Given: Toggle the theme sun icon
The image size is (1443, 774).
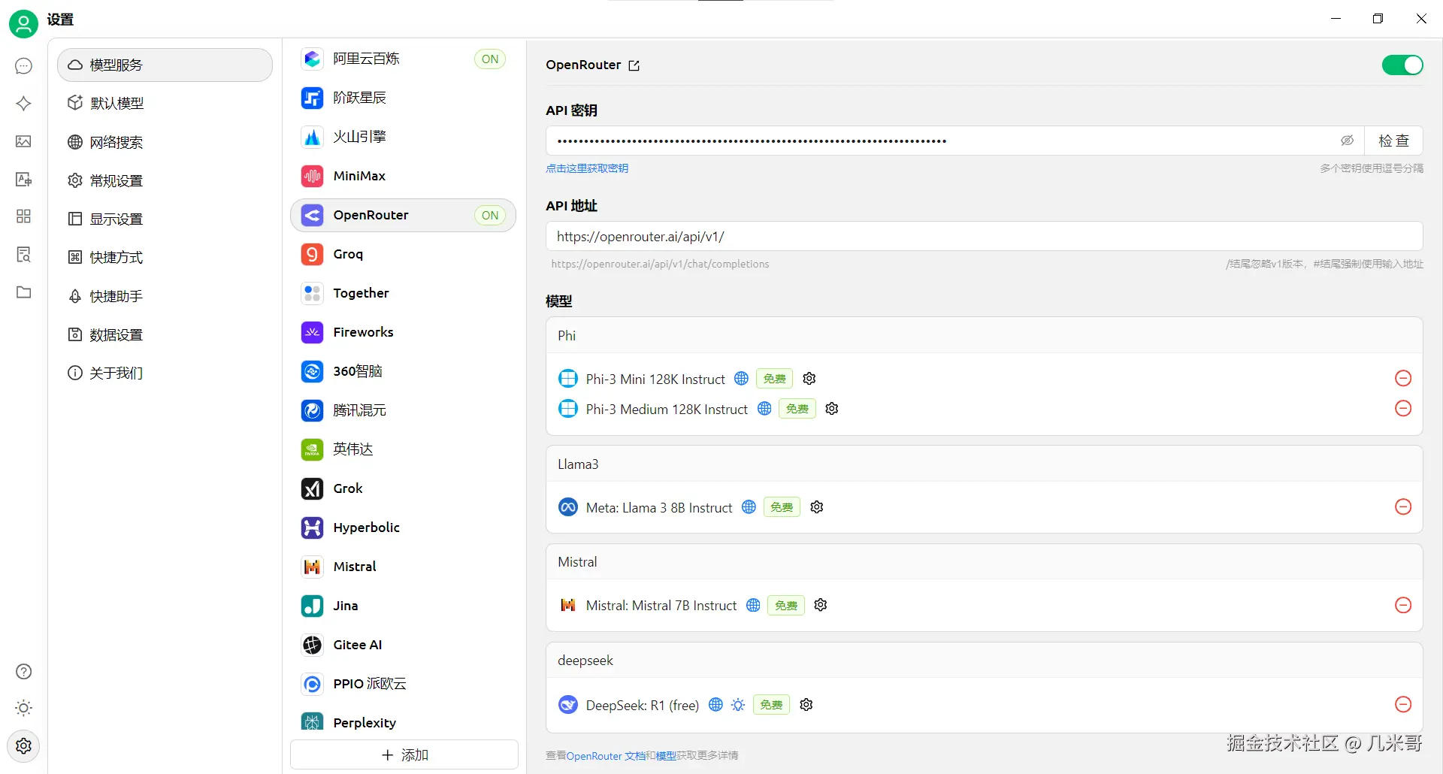Looking at the screenshot, I should (x=24, y=708).
